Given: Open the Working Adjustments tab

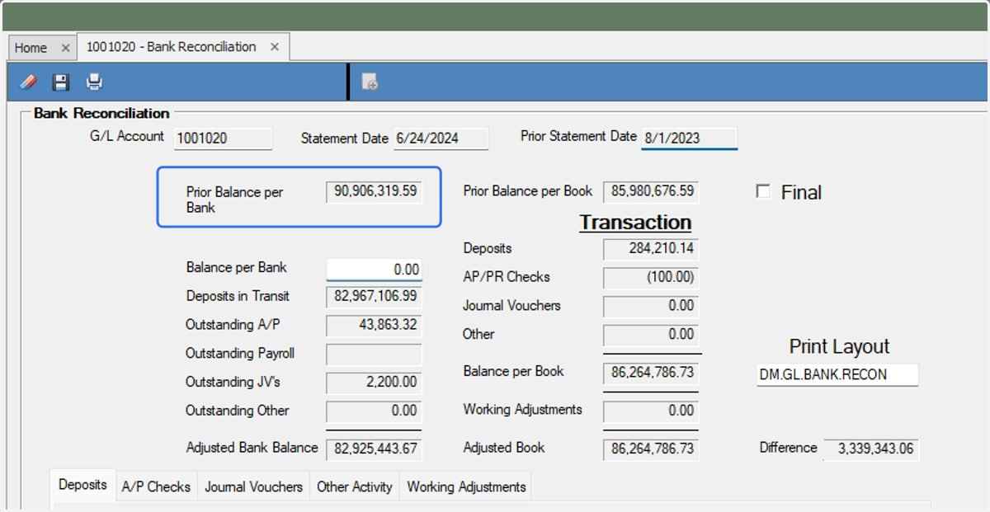Looking at the screenshot, I should coord(466,486).
